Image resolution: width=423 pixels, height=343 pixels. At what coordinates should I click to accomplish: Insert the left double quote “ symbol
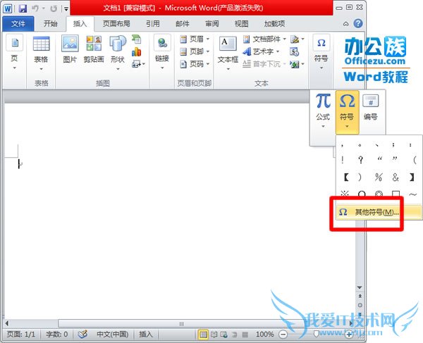coord(379,159)
